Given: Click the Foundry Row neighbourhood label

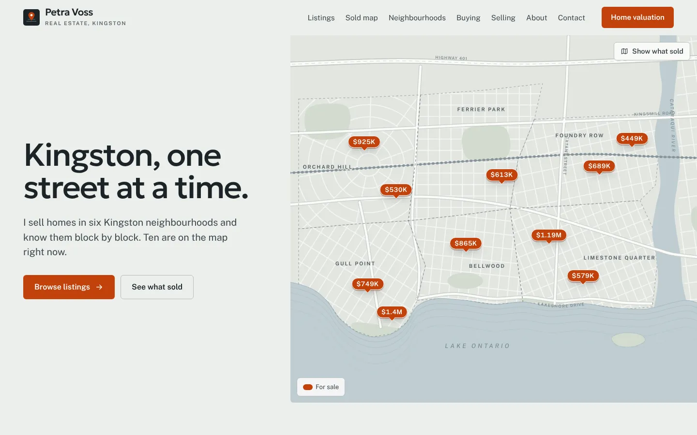Looking at the screenshot, I should pyautogui.click(x=579, y=136).
